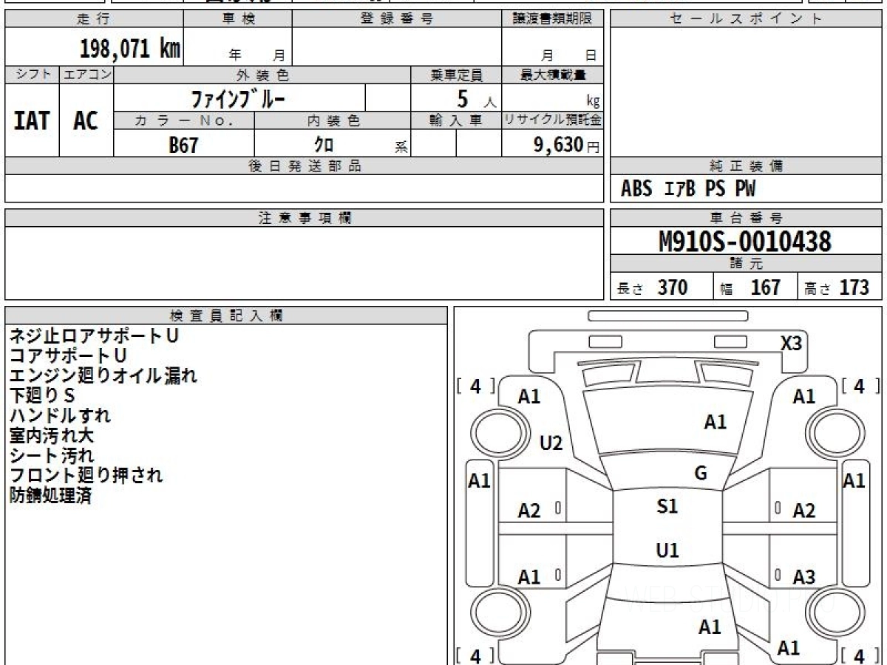Select the note line コアサポートU
Screen dimensions: 887x665
(x=68, y=355)
